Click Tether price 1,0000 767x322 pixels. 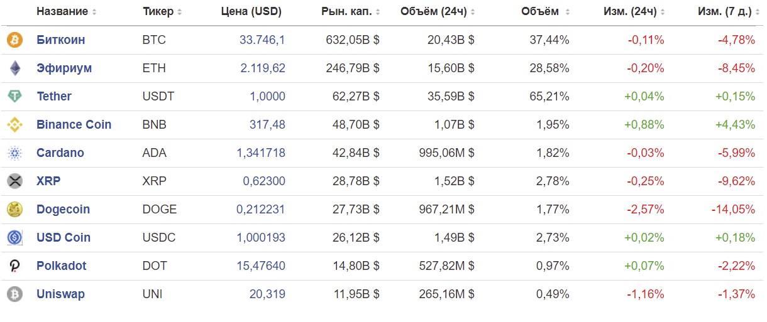268,97
